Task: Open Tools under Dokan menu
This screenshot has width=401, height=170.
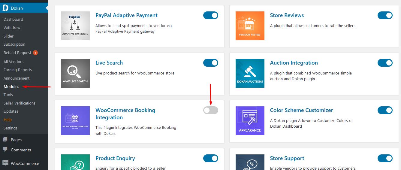Action: pyautogui.click(x=8, y=95)
